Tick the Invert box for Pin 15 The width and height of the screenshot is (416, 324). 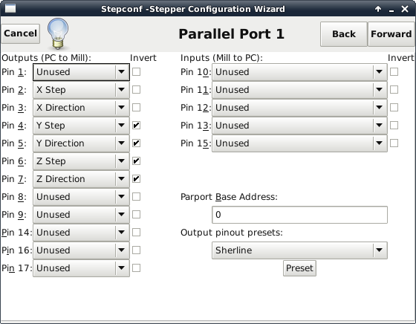coord(394,143)
